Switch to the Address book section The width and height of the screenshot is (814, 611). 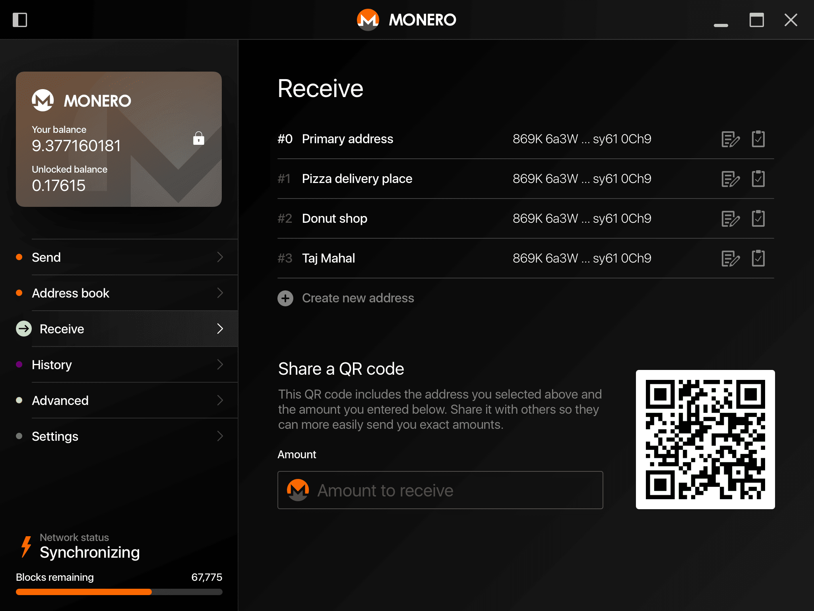pyautogui.click(x=71, y=293)
